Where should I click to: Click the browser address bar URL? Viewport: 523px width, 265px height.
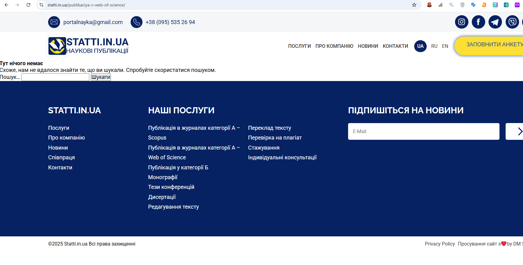click(x=86, y=5)
